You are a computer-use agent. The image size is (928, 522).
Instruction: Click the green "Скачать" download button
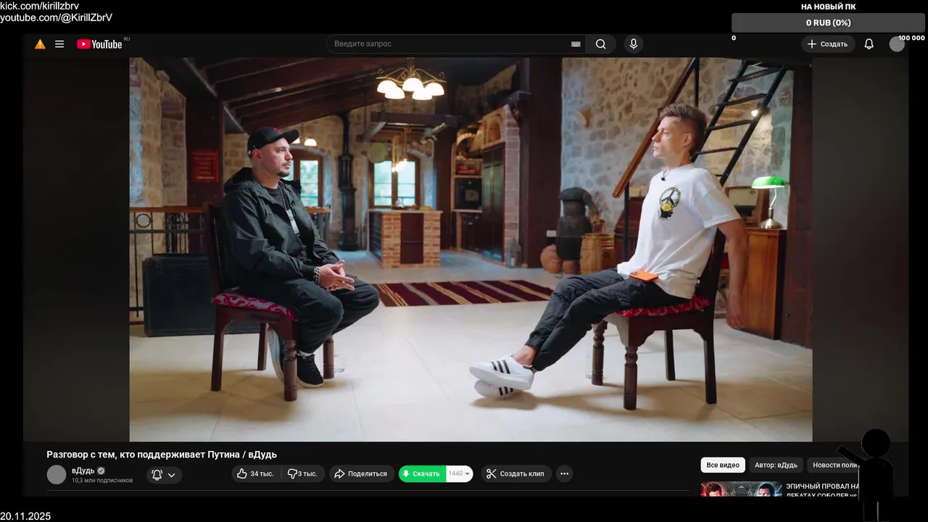pos(422,473)
